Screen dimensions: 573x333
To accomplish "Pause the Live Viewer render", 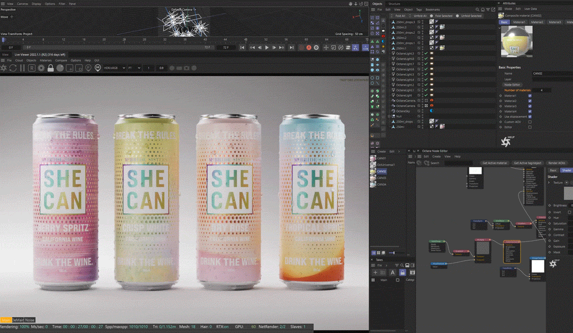I will [23, 68].
